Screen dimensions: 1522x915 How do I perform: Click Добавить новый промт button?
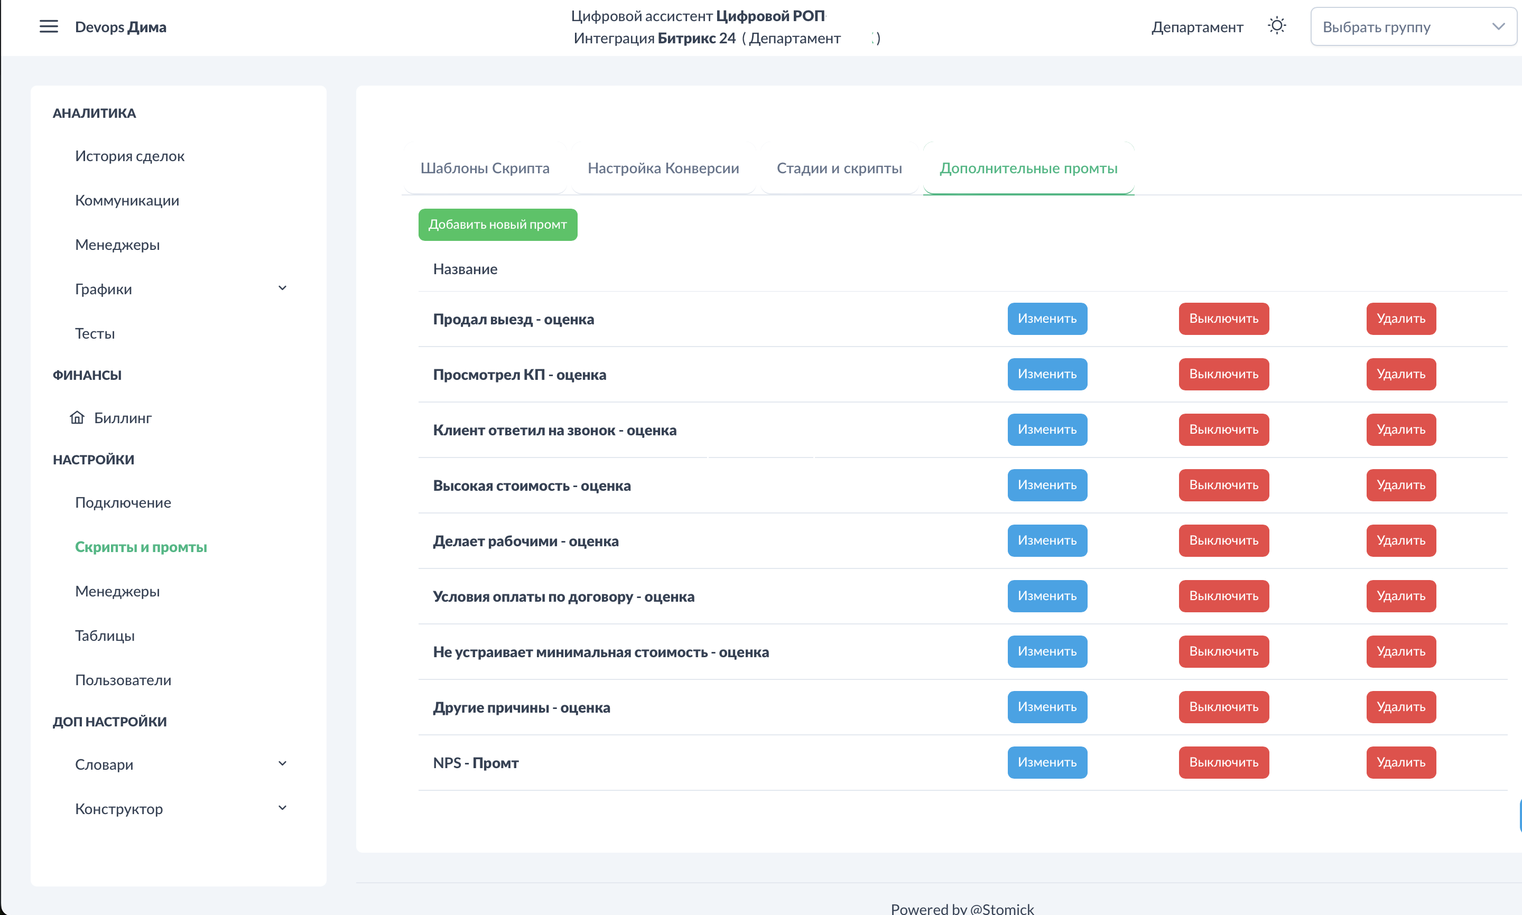tap(497, 225)
